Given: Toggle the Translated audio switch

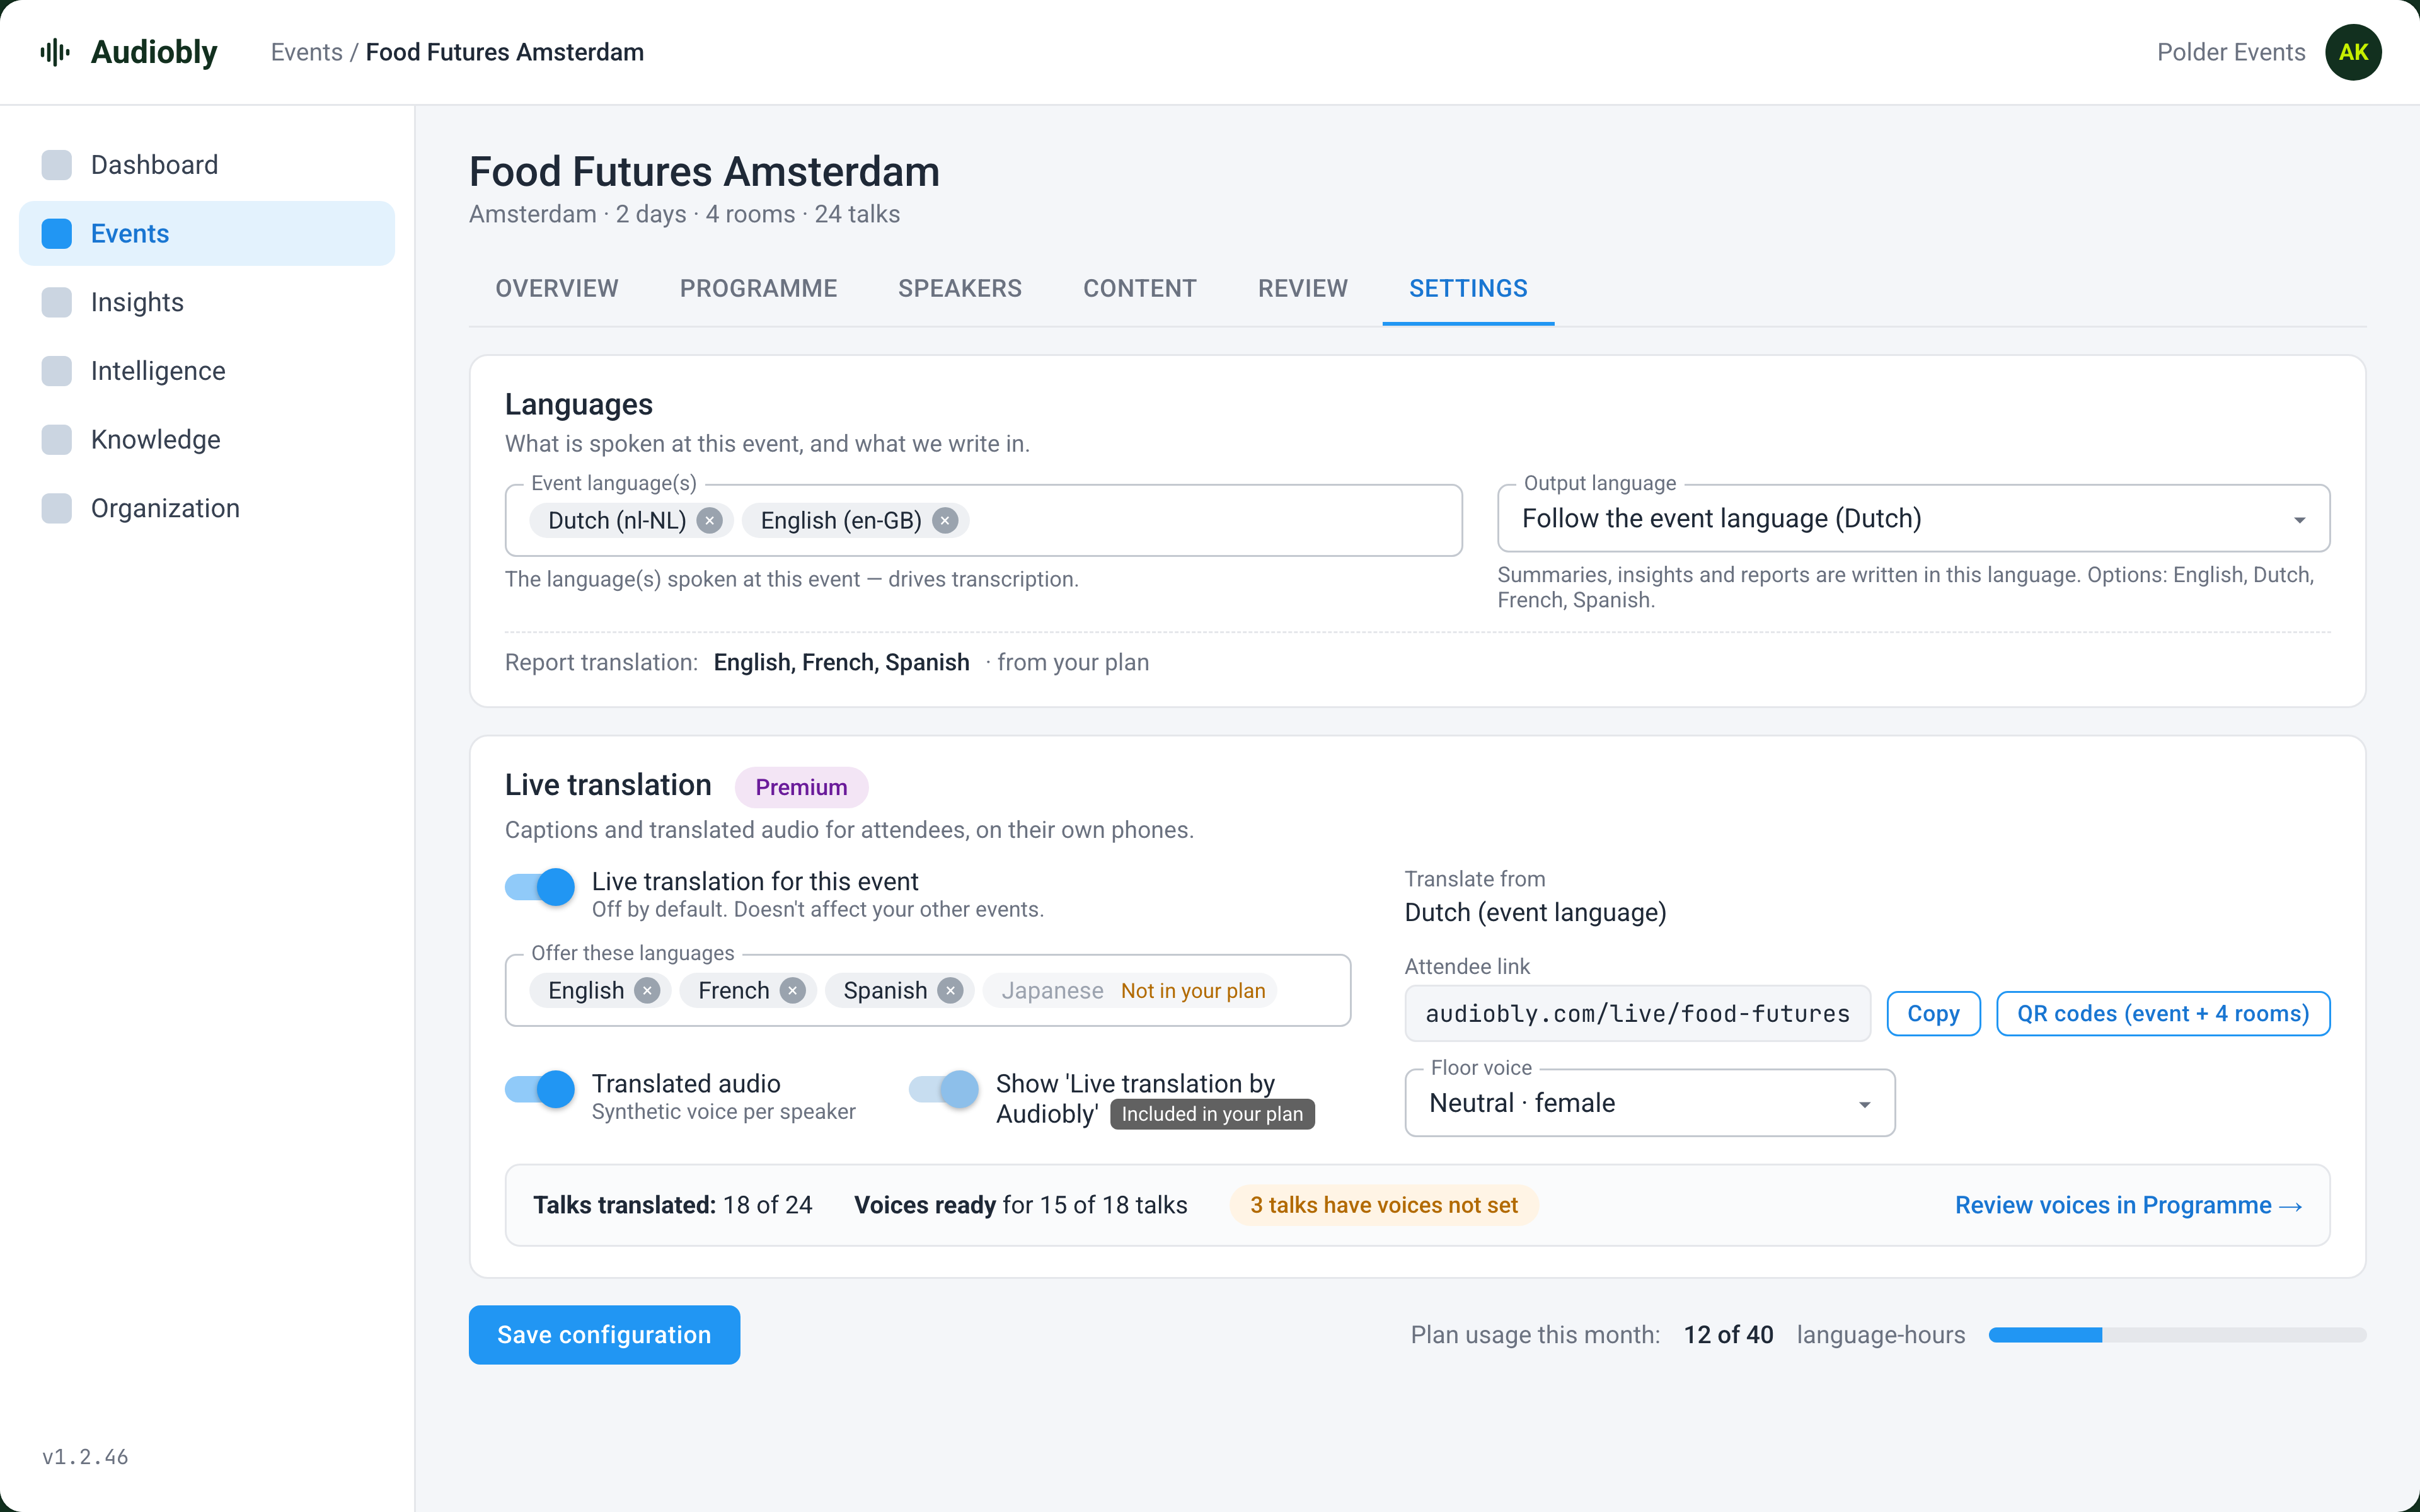Looking at the screenshot, I should pos(540,1088).
